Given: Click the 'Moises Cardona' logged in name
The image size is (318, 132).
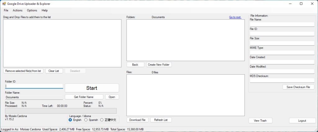Looking at the screenshot, I should click(30, 130).
